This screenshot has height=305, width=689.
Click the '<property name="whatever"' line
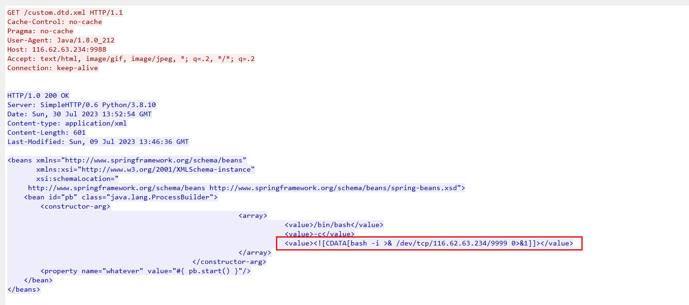[x=146, y=271]
